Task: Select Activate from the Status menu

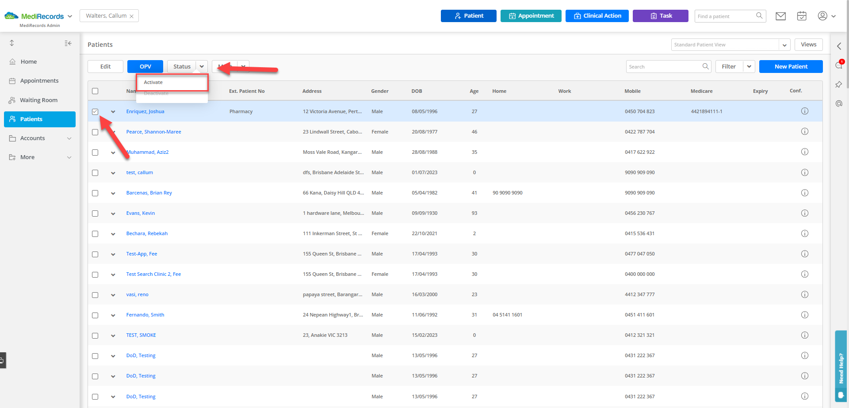Action: coord(172,82)
